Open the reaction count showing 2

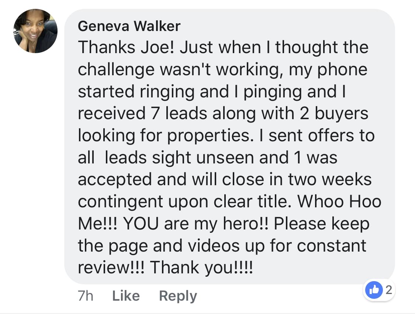[388, 290]
